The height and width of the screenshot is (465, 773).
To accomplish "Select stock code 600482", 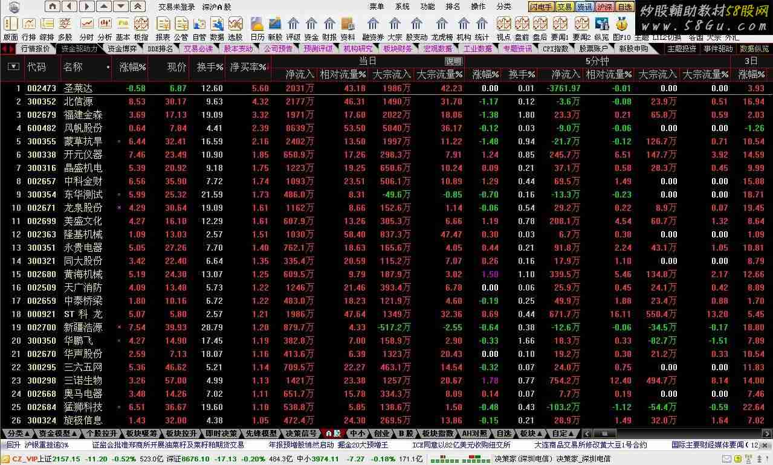I will (42, 128).
